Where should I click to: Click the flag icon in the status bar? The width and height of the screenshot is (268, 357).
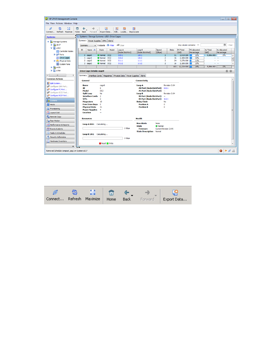[x=226, y=151]
